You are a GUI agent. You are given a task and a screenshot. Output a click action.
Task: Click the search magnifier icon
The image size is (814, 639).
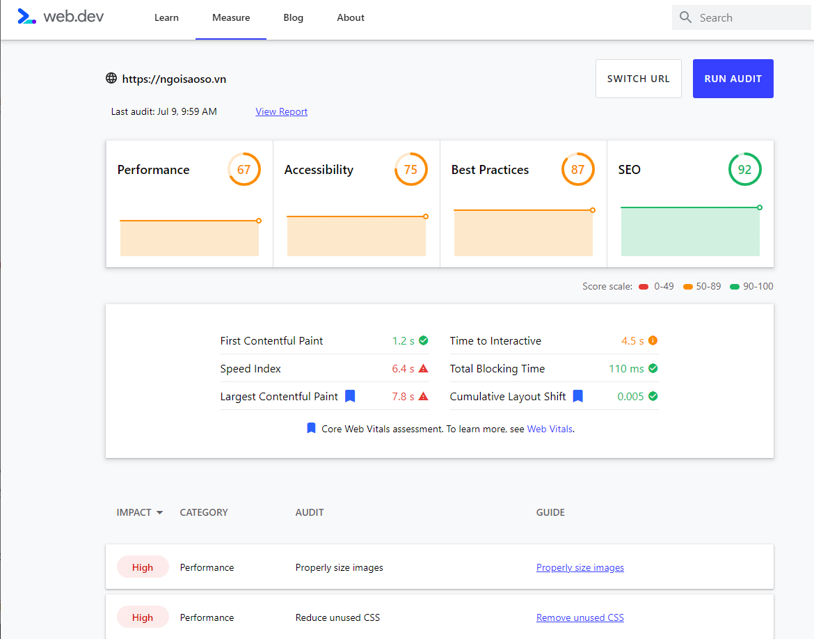[x=685, y=17]
